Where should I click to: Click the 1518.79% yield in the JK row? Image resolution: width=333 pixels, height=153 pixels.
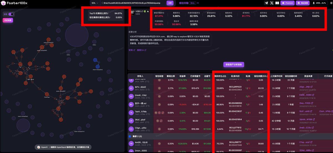click(182, 80)
